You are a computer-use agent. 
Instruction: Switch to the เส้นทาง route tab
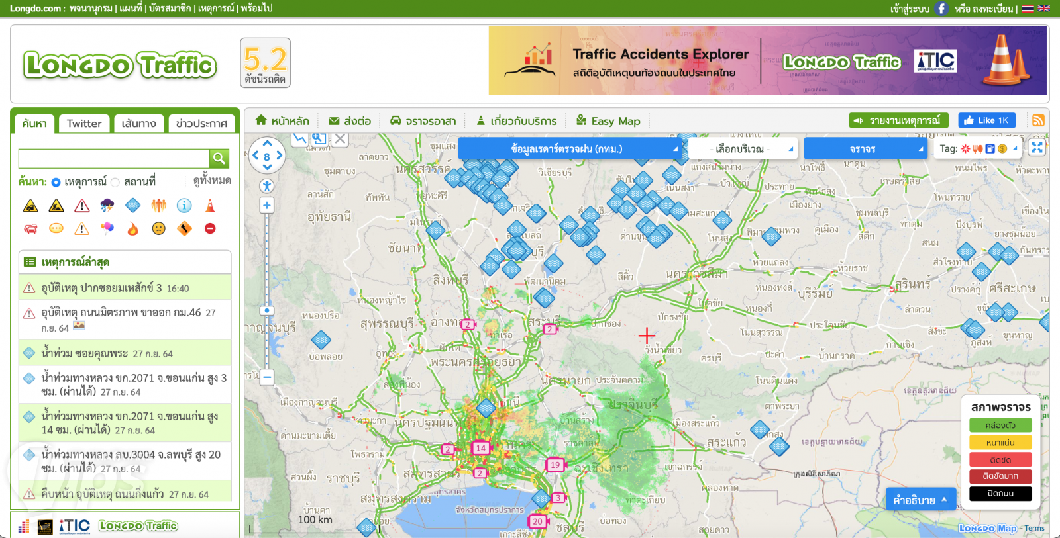[x=139, y=124]
